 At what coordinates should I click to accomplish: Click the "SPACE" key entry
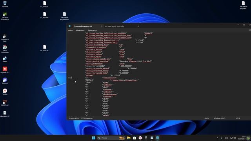(x=89, y=82)
